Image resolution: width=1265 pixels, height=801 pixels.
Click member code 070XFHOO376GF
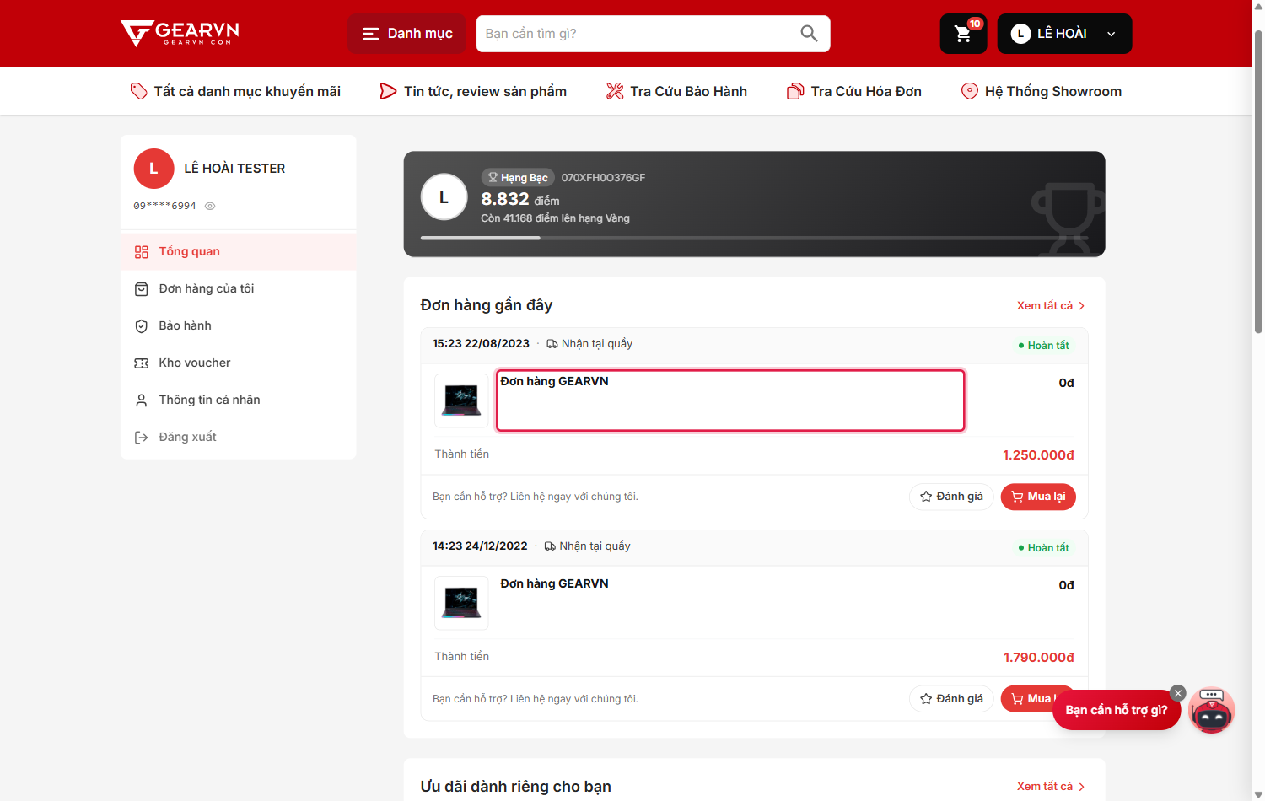coord(603,177)
